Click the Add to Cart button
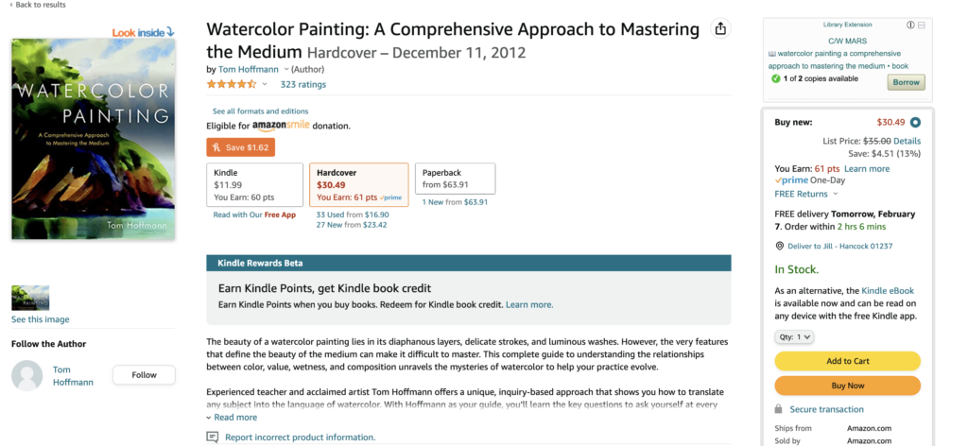Image resolution: width=968 pixels, height=446 pixels. pyautogui.click(x=848, y=361)
